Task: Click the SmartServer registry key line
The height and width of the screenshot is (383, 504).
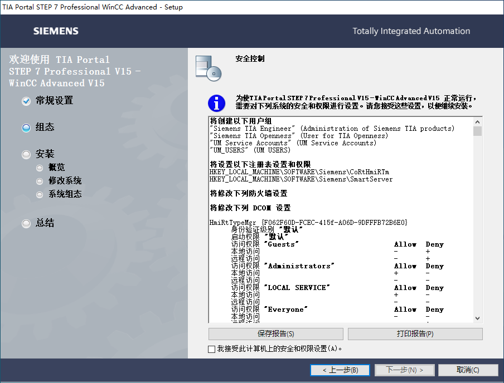Action: click(x=301, y=179)
